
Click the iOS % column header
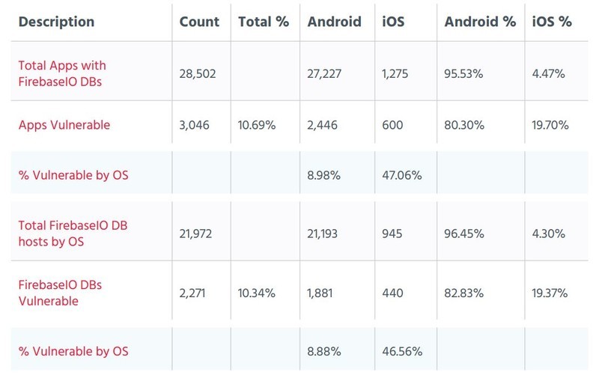coord(552,22)
